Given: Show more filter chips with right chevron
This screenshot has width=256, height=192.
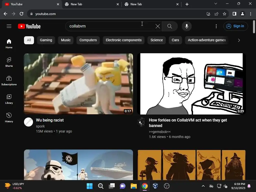Looking at the screenshot, I should click(x=239, y=40).
